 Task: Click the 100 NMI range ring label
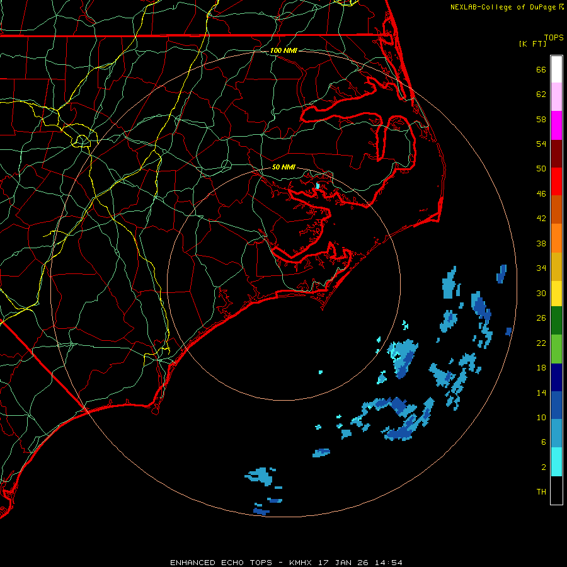(283, 50)
